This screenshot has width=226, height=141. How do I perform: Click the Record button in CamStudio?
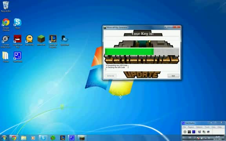pyautogui.click(x=185, y=132)
